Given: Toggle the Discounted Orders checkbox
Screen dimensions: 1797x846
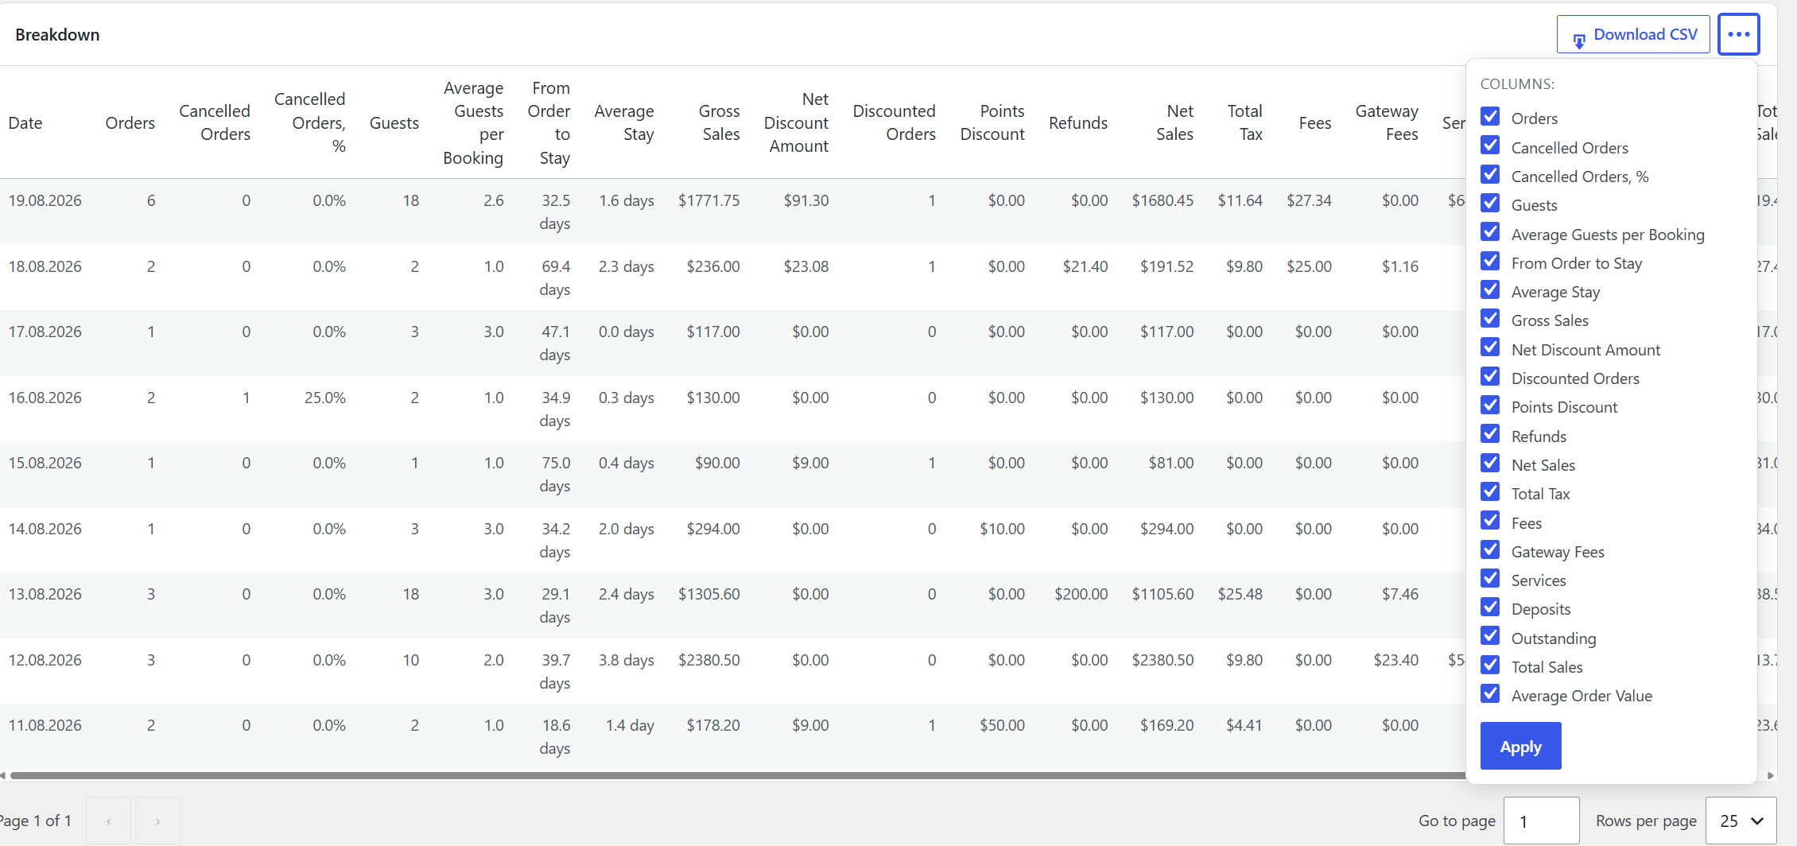Looking at the screenshot, I should click(1490, 377).
